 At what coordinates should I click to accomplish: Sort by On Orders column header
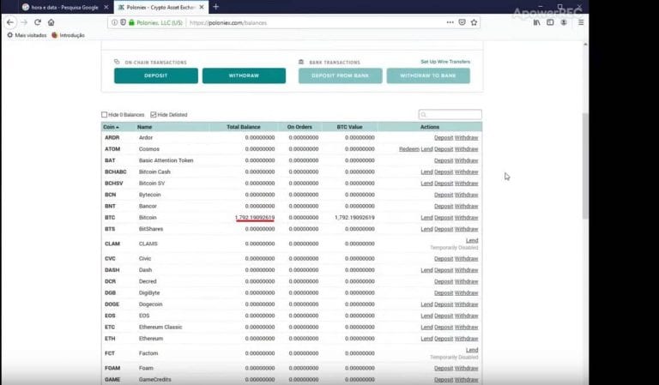click(x=299, y=127)
